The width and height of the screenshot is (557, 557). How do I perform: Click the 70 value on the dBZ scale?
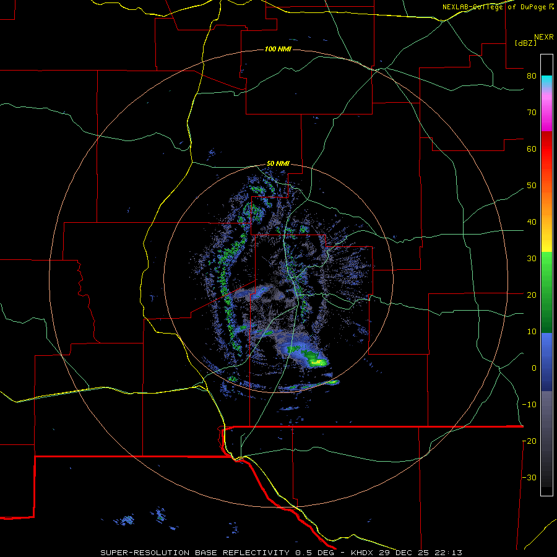point(532,113)
